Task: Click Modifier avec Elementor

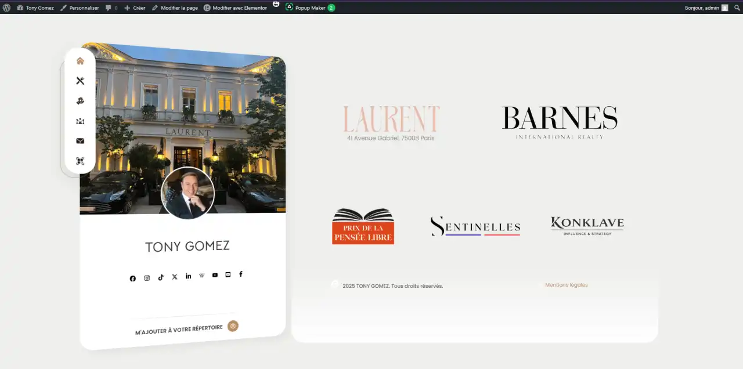Action: [x=235, y=8]
